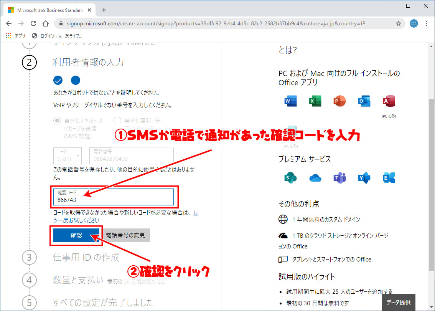435x311 pixels.
Task: Open a new tab with the plus button
Action: tap(104, 10)
